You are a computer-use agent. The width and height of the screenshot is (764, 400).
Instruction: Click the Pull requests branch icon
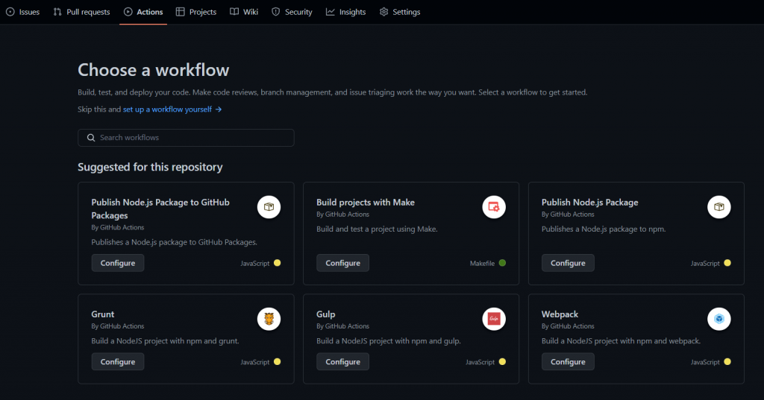57,12
